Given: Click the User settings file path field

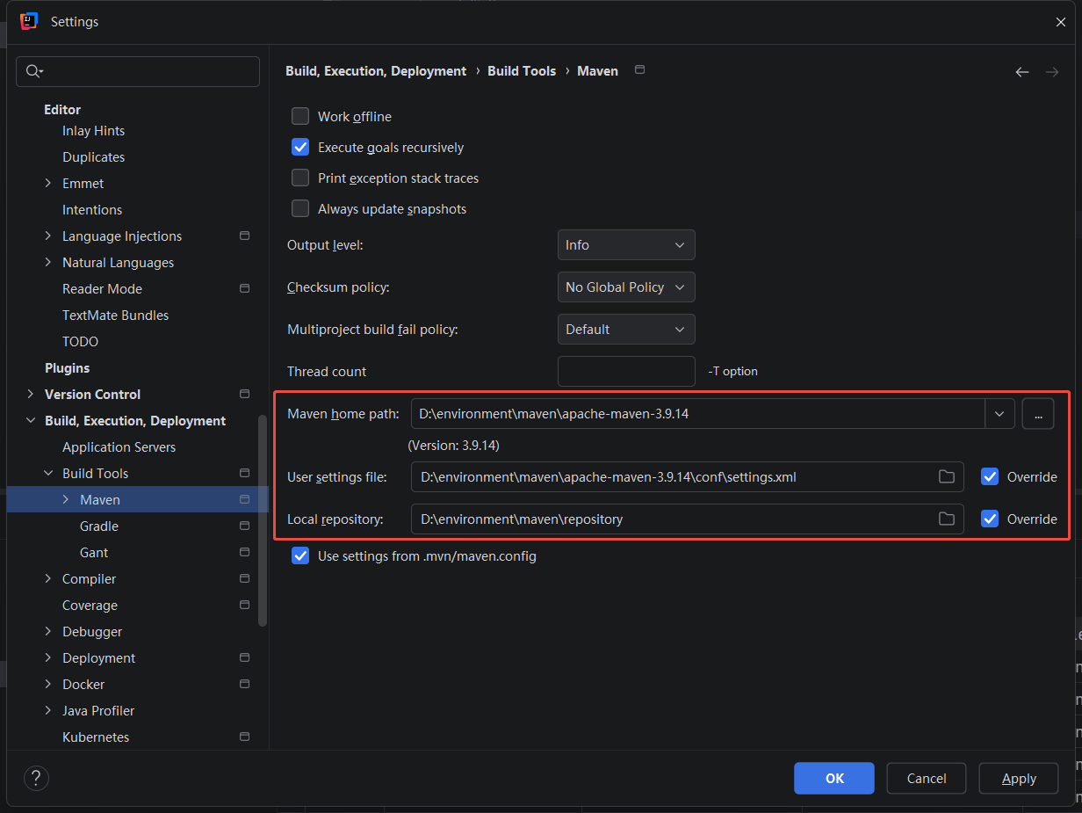Looking at the screenshot, I should point(688,476).
